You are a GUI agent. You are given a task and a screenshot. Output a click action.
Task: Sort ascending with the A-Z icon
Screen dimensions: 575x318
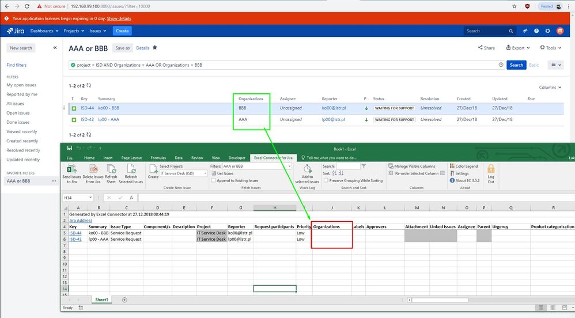point(334,173)
